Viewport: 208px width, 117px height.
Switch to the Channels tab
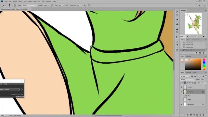point(188,72)
